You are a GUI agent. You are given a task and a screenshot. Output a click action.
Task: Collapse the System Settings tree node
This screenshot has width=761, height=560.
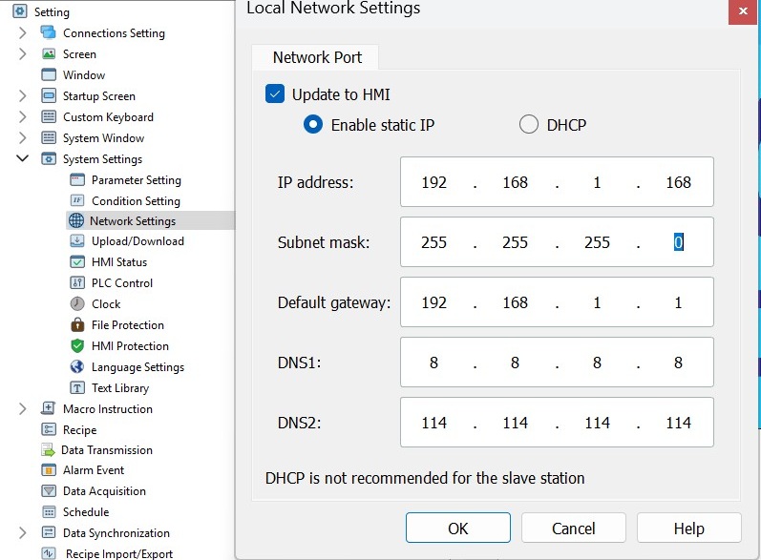(x=22, y=158)
